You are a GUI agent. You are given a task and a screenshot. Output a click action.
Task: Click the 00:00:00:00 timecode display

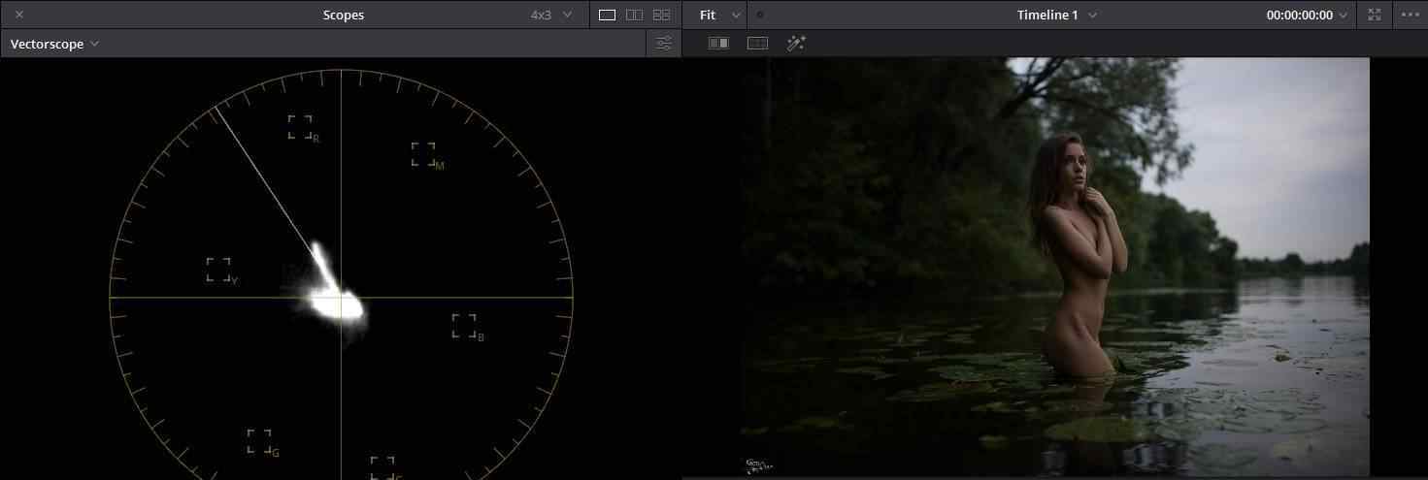pos(1299,15)
